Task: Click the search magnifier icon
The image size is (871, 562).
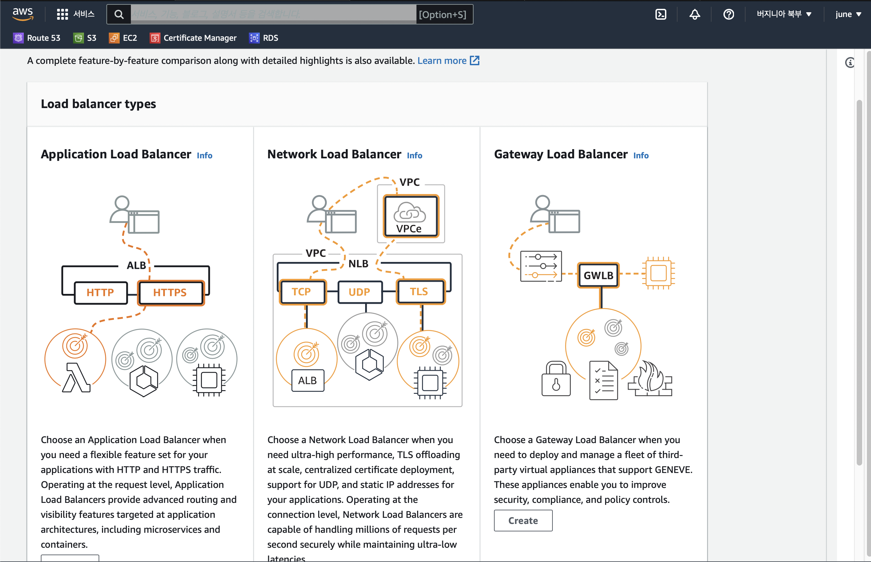Action: (119, 14)
